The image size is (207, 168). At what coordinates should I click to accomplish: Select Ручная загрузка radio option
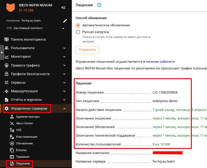tap(78, 32)
